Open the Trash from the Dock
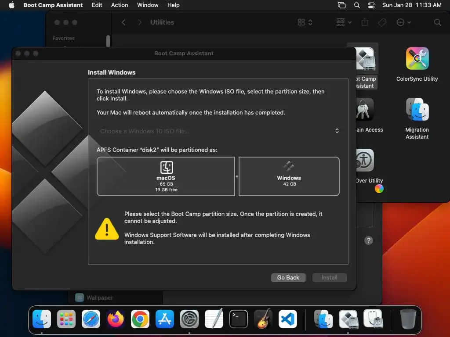 [x=408, y=319]
